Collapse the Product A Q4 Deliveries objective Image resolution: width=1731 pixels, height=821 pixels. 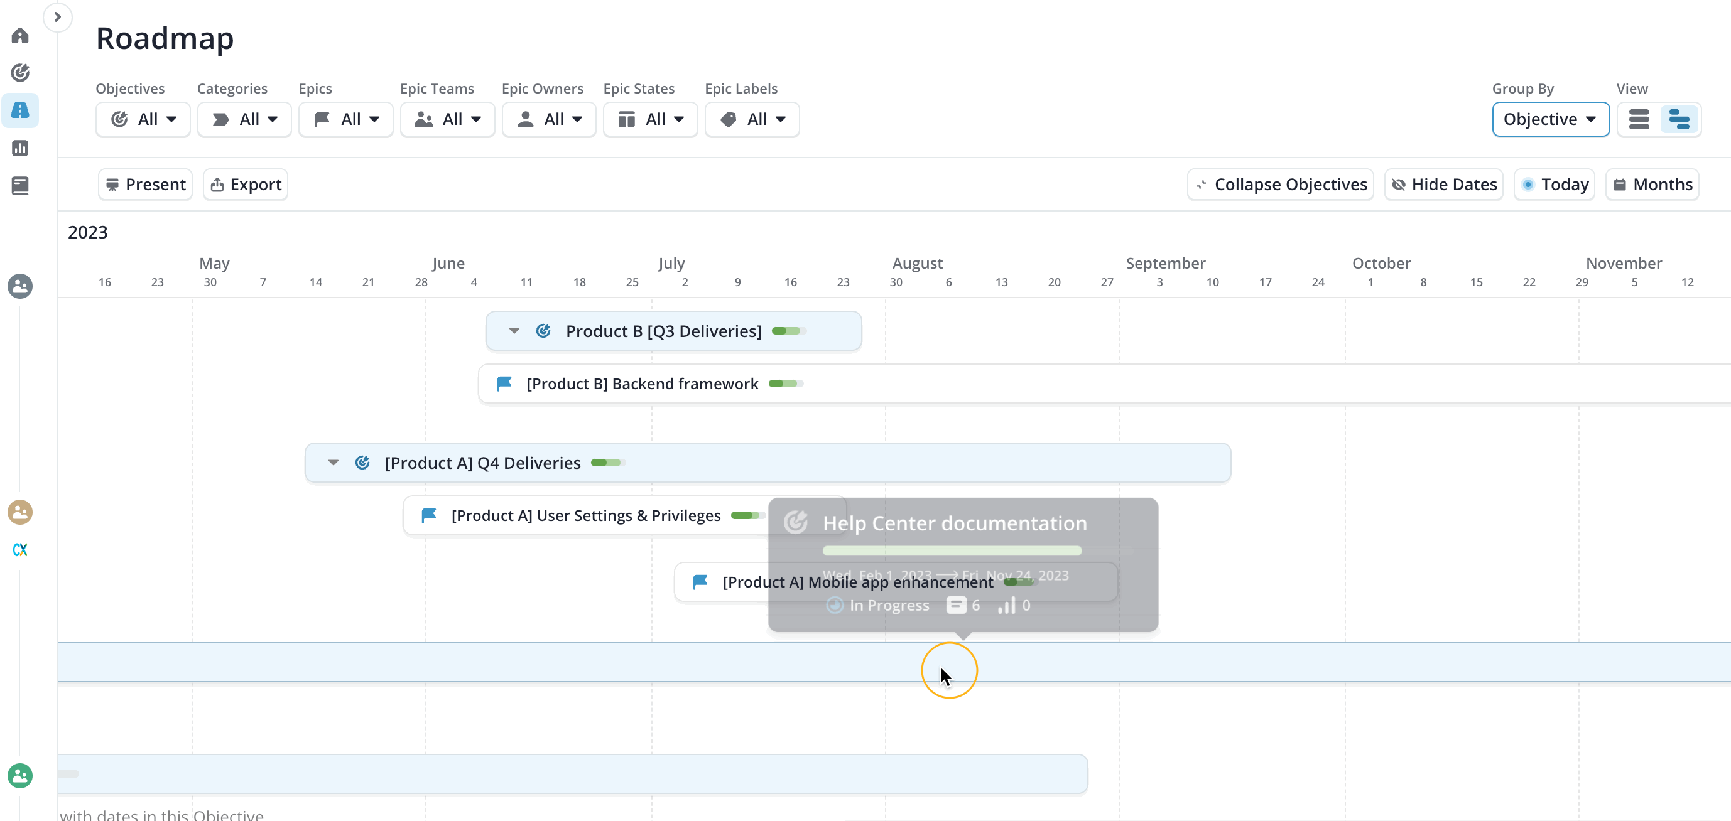pos(334,463)
